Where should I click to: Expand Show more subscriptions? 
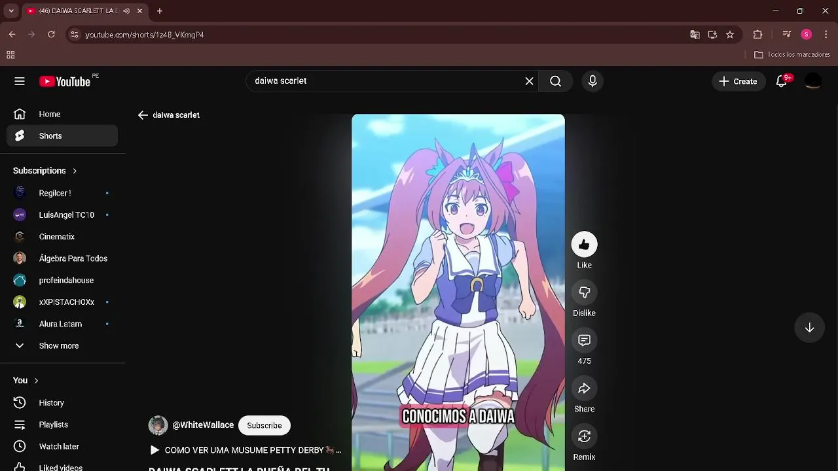tap(62, 345)
